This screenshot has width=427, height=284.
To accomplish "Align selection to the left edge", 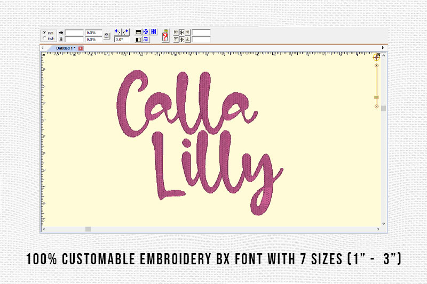I will pos(176,33).
